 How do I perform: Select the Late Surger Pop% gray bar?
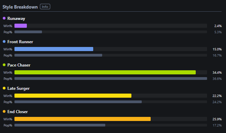pos(78,102)
